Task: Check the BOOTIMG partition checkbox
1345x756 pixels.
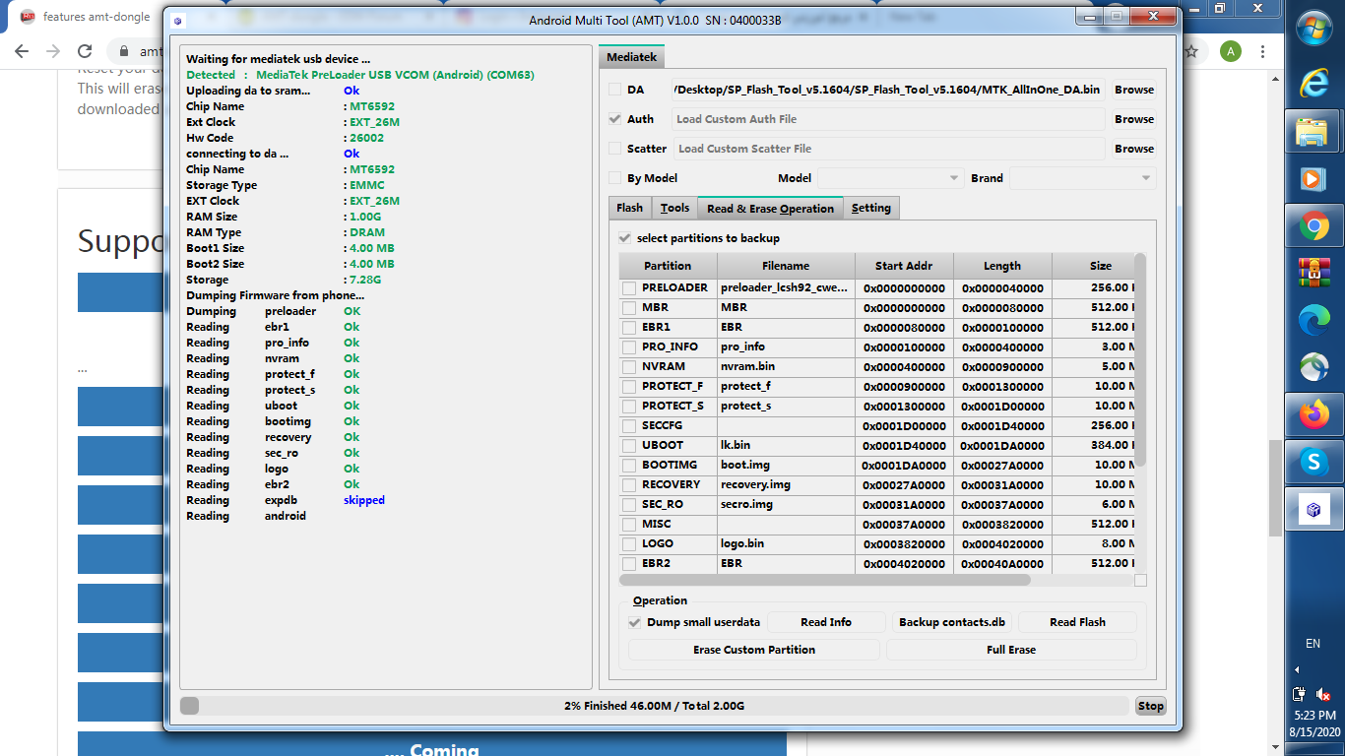Action: point(628,466)
